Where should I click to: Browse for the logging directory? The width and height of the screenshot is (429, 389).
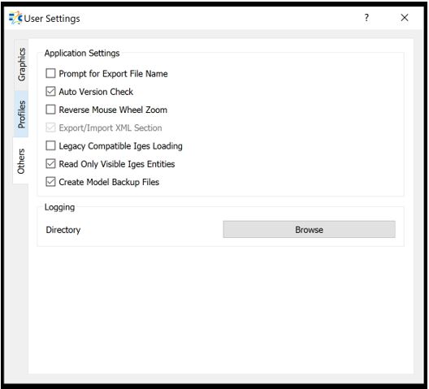pyautogui.click(x=310, y=230)
